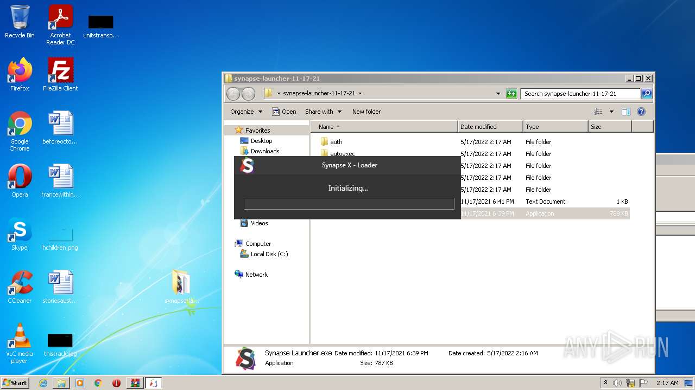Select Computer in navigation pane
Screen dimensions: 695x390
[258, 244]
